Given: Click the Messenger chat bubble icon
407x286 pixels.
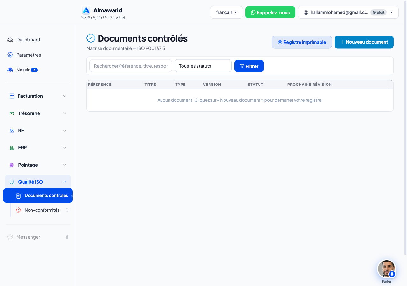Looking at the screenshot, I should 10,237.
